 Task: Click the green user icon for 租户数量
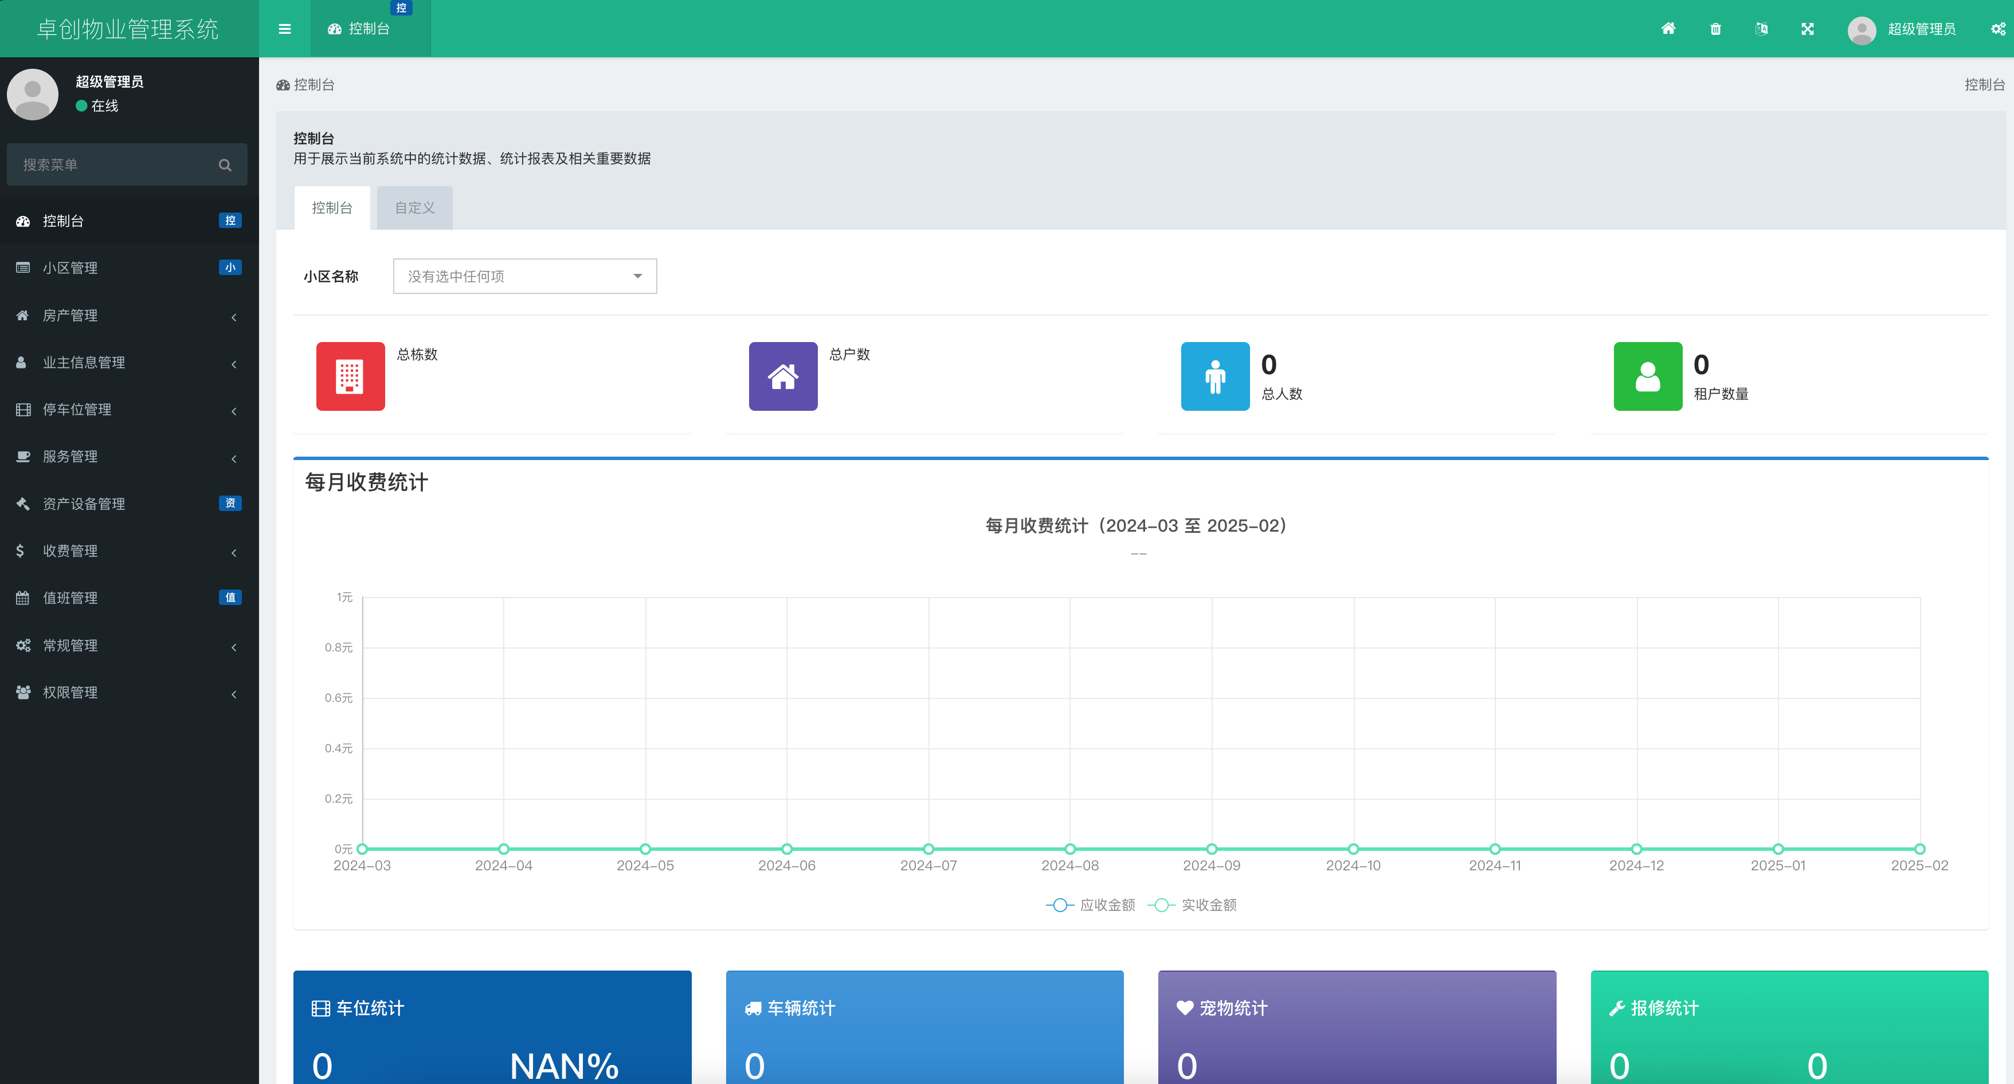click(x=1647, y=376)
